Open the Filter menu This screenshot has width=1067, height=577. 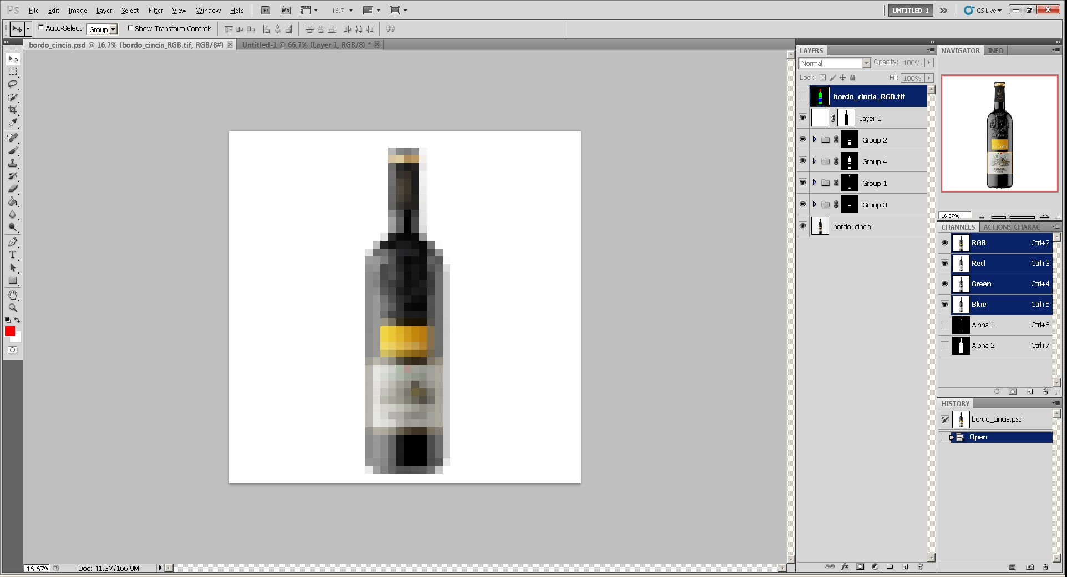click(x=155, y=11)
